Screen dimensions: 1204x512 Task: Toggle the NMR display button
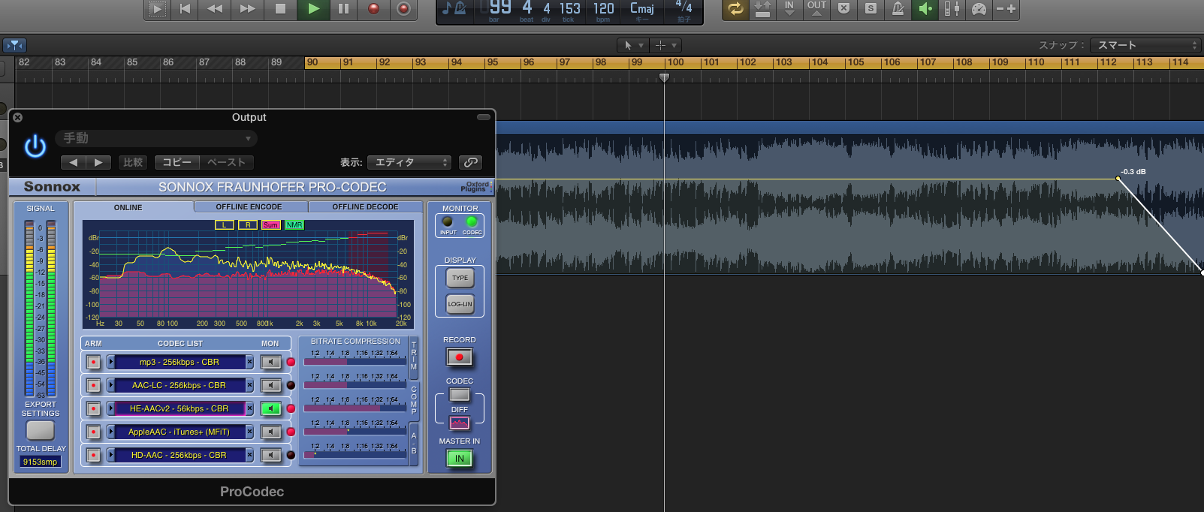[x=294, y=225]
